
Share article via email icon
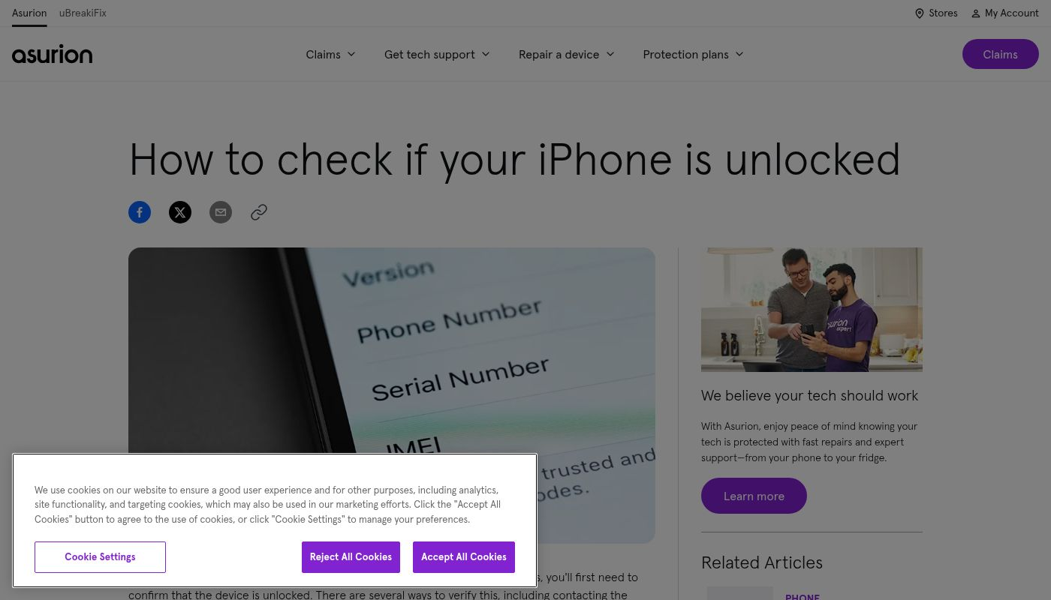point(221,212)
